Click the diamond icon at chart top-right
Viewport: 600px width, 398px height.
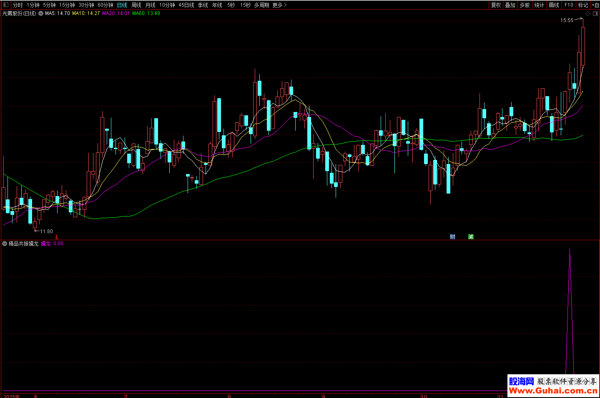(588, 13)
